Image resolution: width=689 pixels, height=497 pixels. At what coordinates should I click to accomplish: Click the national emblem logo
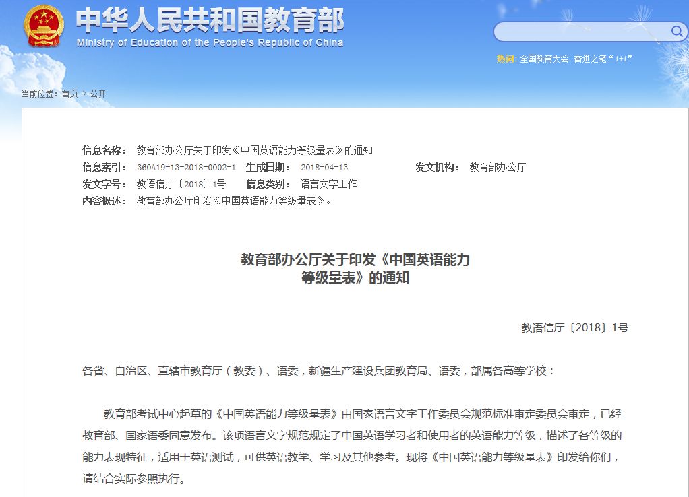pyautogui.click(x=44, y=26)
